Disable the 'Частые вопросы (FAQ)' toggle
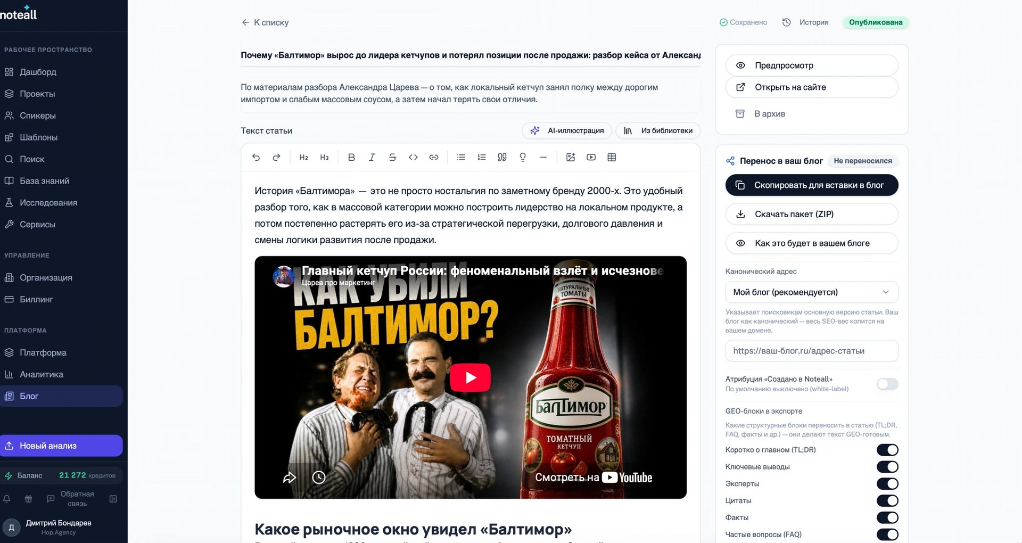Image resolution: width=1022 pixels, height=543 pixels. (887, 534)
